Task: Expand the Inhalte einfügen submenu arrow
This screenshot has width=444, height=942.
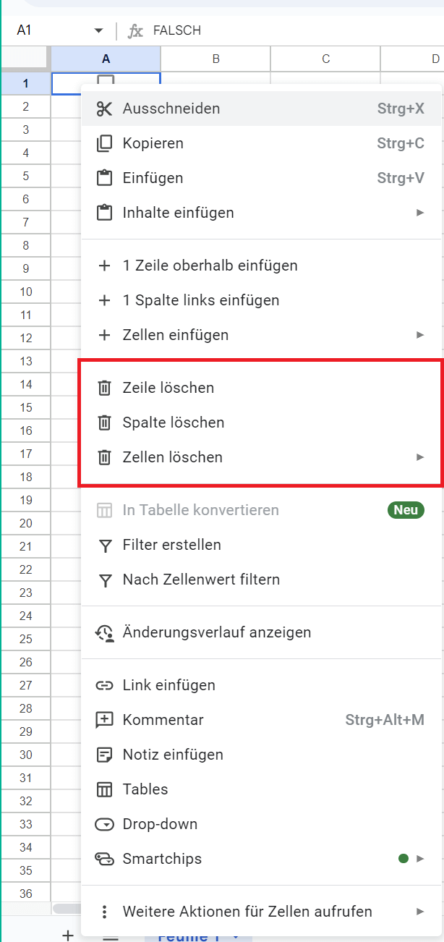Action: 420,213
